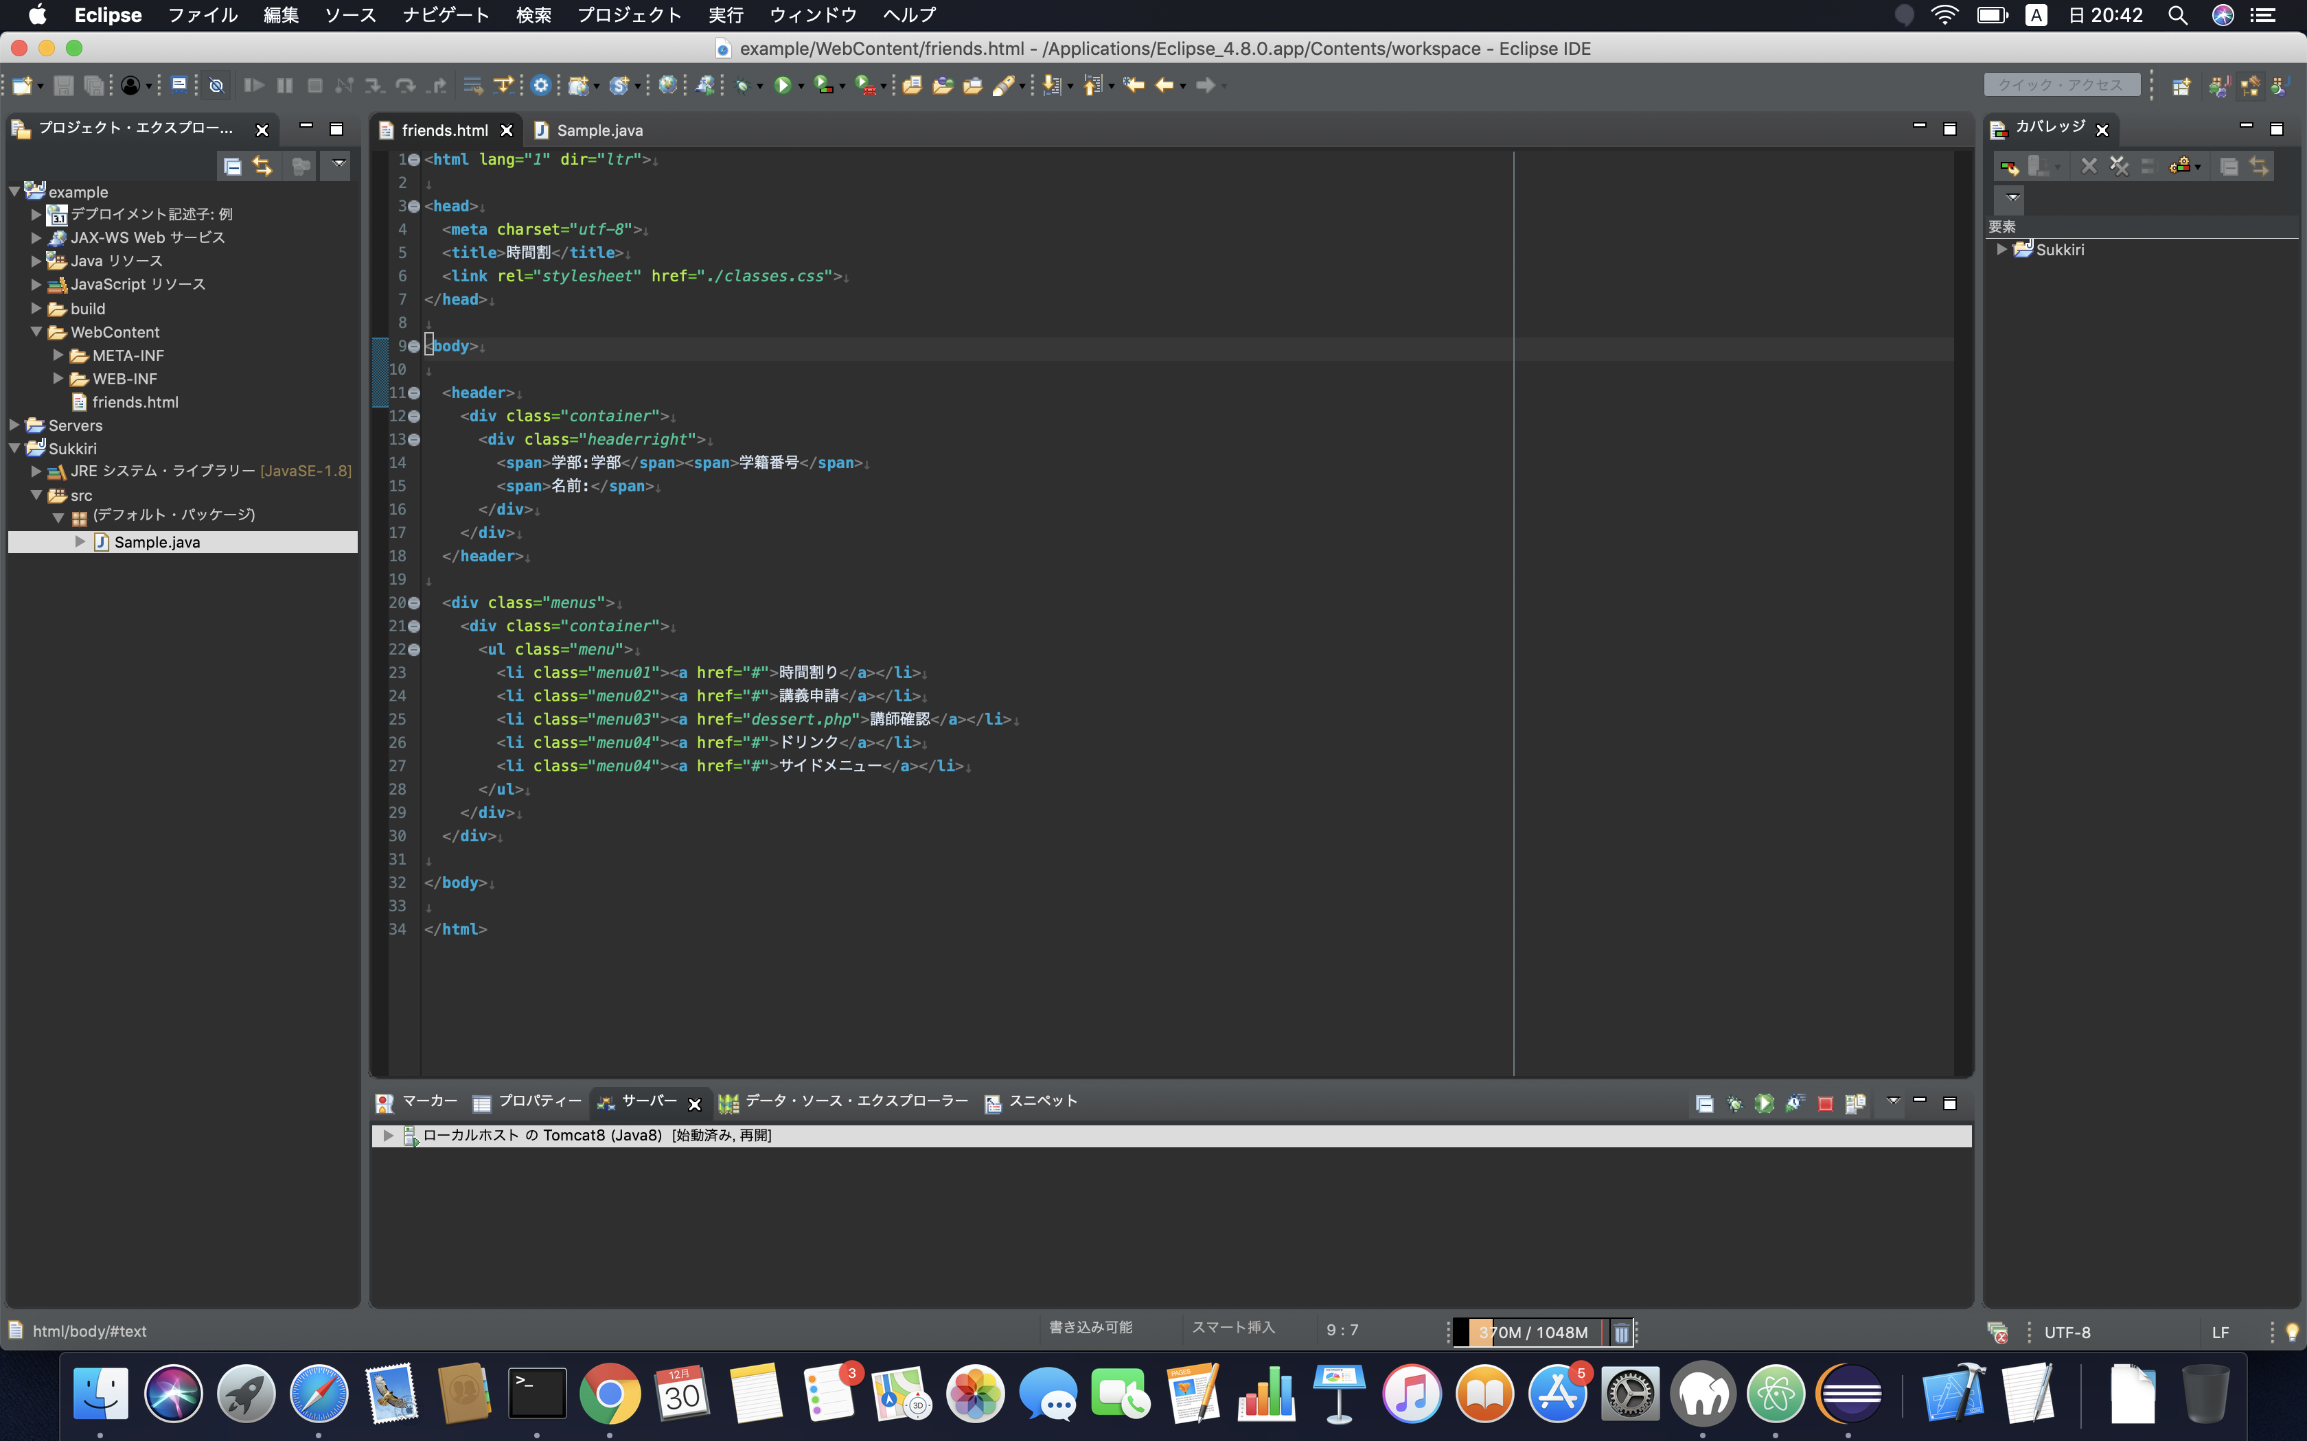2307x1441 pixels.
Task: Open the マーカー view tab
Action: [x=429, y=1102]
